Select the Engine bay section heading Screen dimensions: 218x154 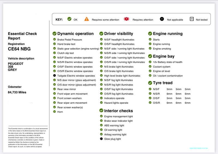click(163, 56)
